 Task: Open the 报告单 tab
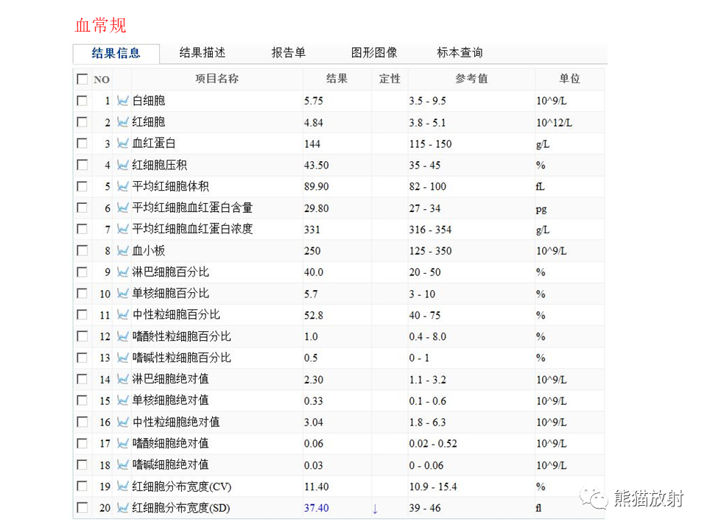[289, 53]
